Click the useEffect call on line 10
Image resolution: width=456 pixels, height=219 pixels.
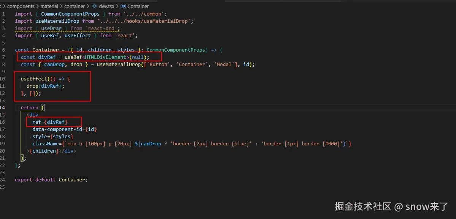34,79
